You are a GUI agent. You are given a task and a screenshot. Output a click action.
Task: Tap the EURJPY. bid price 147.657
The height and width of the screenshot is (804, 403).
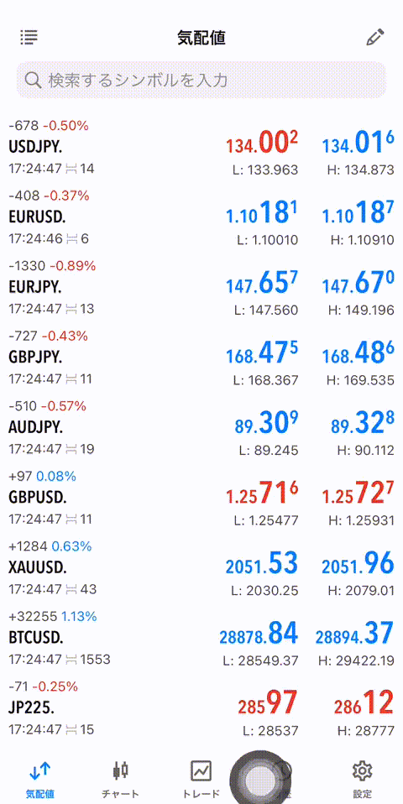coord(261,284)
